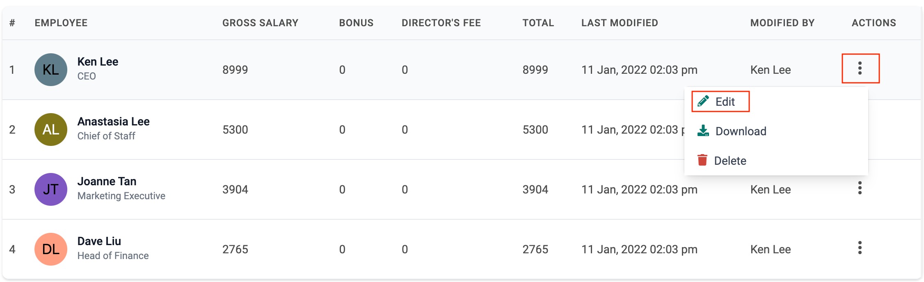
Task: Select Joanne Tan's table row total 3904
Action: pyautogui.click(x=535, y=189)
